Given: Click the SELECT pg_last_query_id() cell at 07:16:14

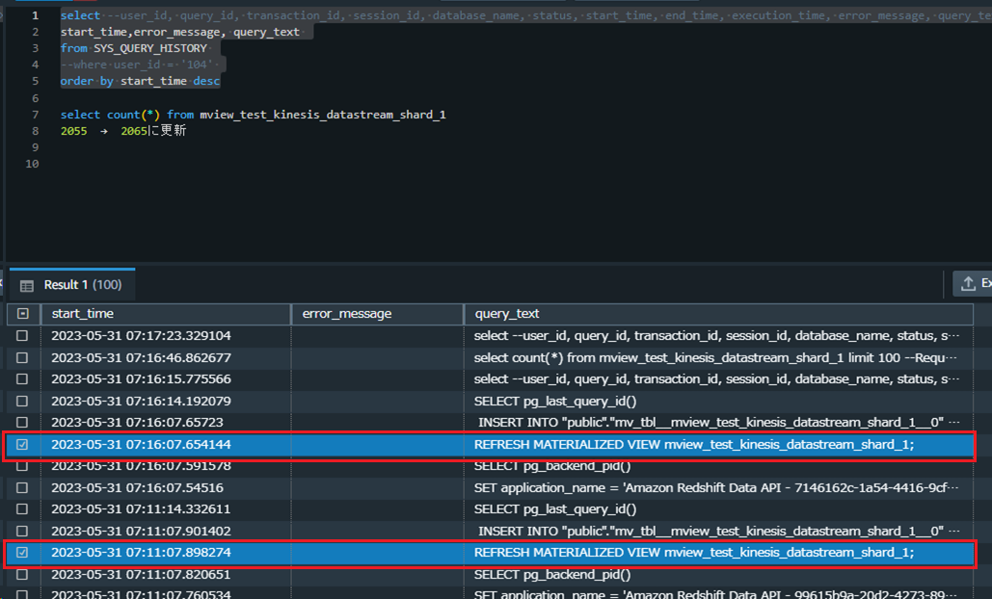Looking at the screenshot, I should 555,402.
